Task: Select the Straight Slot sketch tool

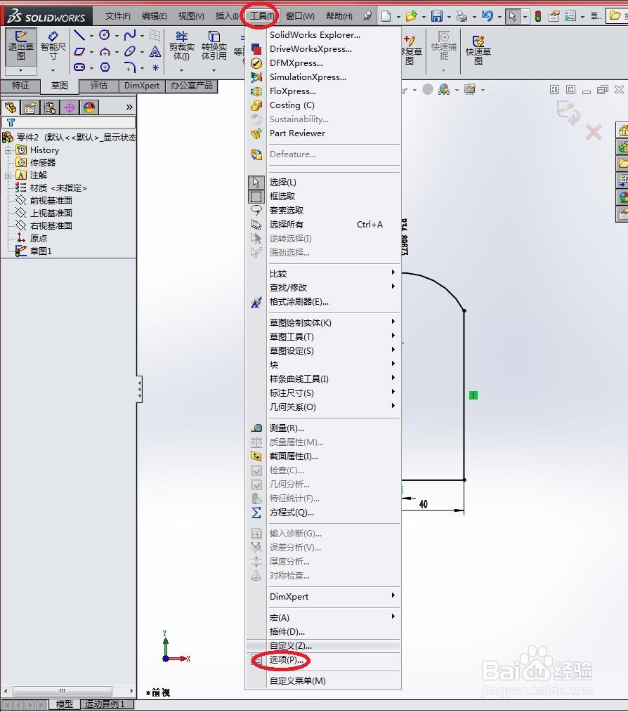Action: pos(79,67)
